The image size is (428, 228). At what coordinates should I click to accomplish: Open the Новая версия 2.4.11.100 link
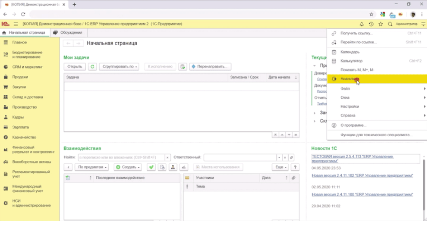point(362,195)
